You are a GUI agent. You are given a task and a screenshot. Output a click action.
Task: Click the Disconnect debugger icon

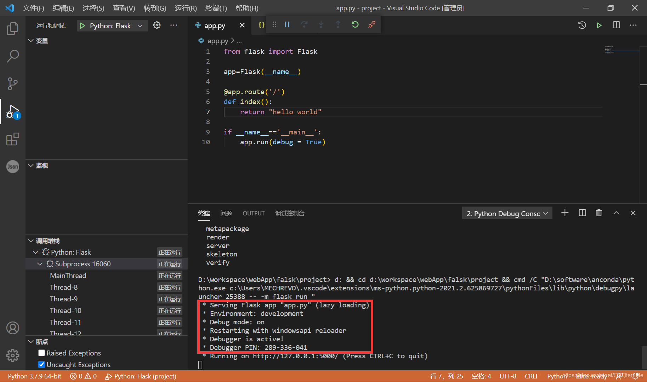point(371,24)
